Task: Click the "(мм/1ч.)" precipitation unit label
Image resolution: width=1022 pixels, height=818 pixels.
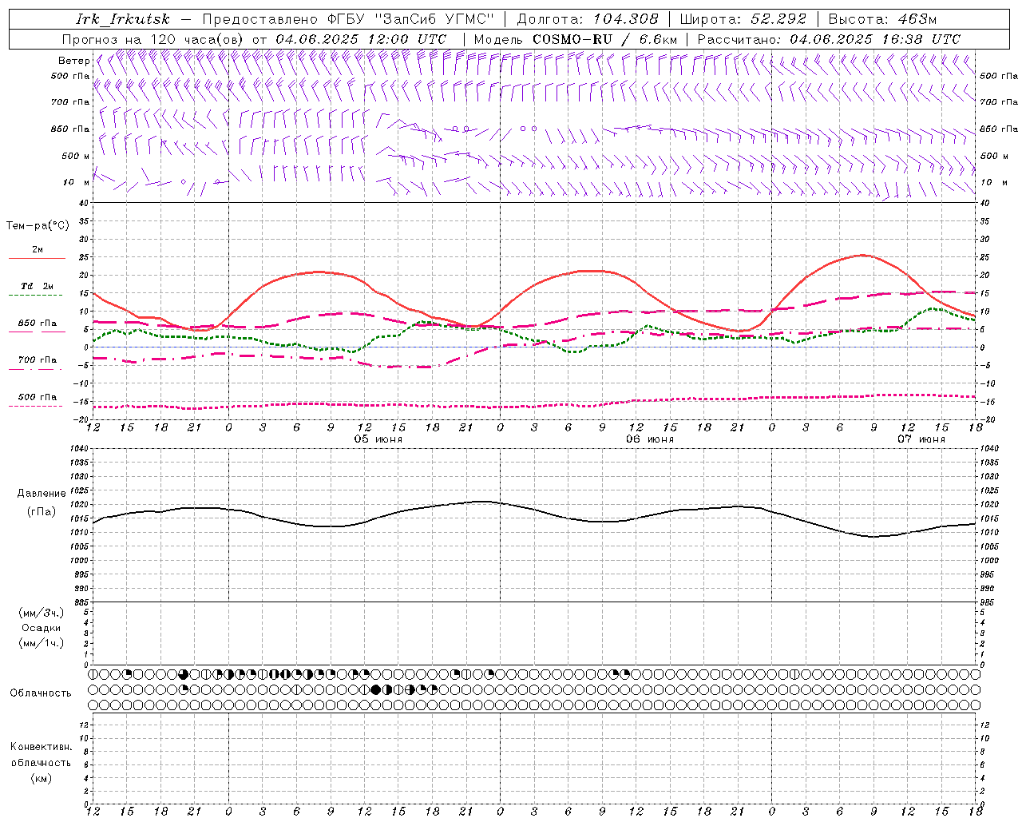Action: point(42,643)
